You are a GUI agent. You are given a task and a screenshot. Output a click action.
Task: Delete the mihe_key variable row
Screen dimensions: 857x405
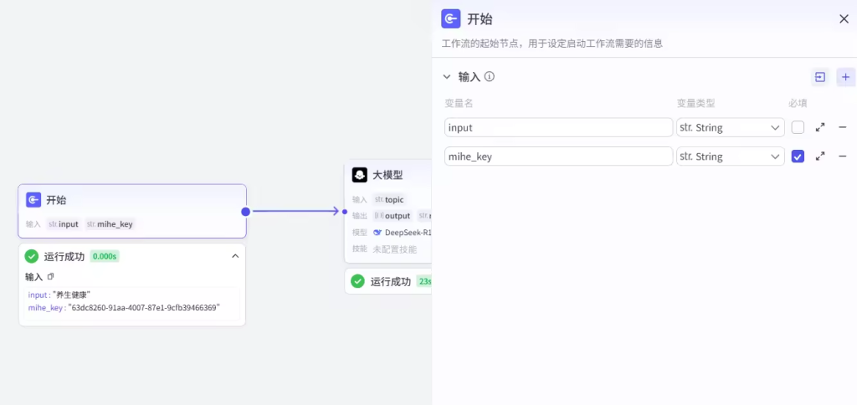(x=843, y=156)
